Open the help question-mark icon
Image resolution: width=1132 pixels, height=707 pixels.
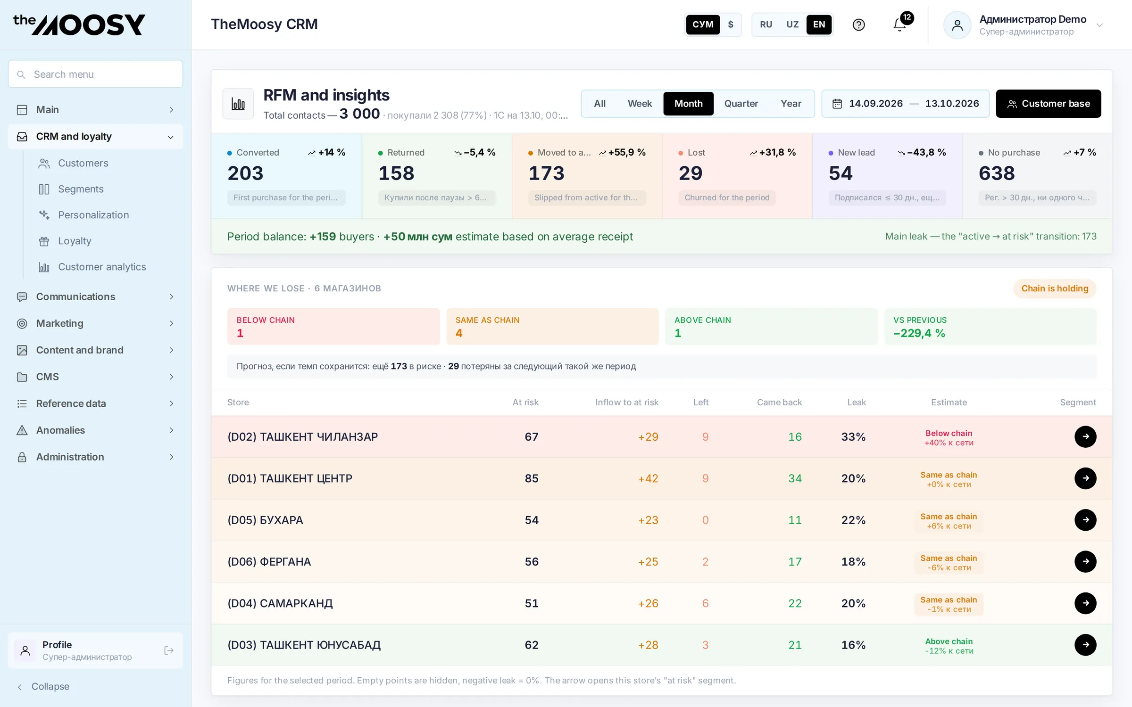pos(858,25)
